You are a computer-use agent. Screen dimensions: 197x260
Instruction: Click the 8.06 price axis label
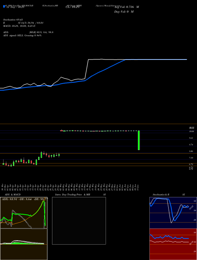pyautogui.click(x=192, y=151)
